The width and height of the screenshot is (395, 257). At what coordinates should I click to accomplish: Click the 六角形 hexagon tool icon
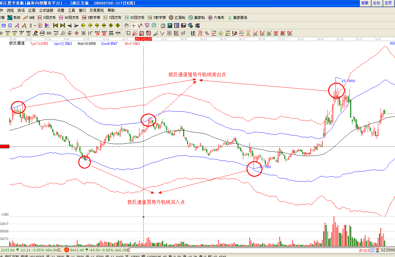(216, 18)
